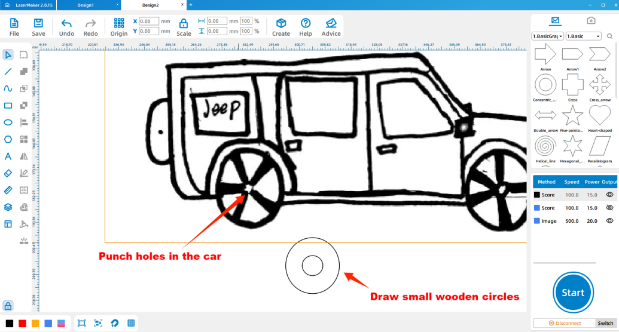
Task: Insert the Heart-shaped thumbnail
Action: tap(600, 115)
